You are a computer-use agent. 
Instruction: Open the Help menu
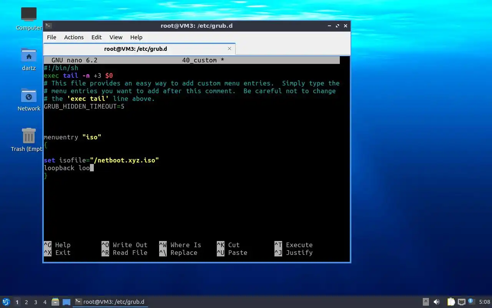pyautogui.click(x=136, y=37)
